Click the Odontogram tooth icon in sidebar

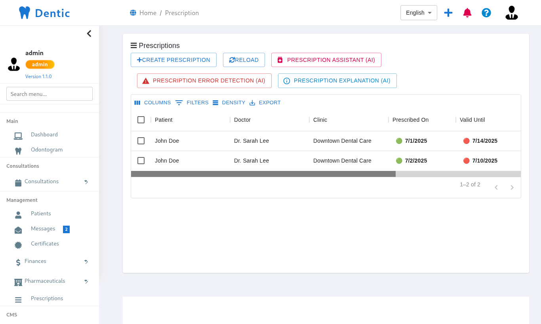pyautogui.click(x=18, y=151)
